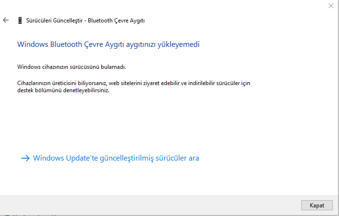
Task: Click the Bluetooth device icon in title
Action: coord(20,21)
